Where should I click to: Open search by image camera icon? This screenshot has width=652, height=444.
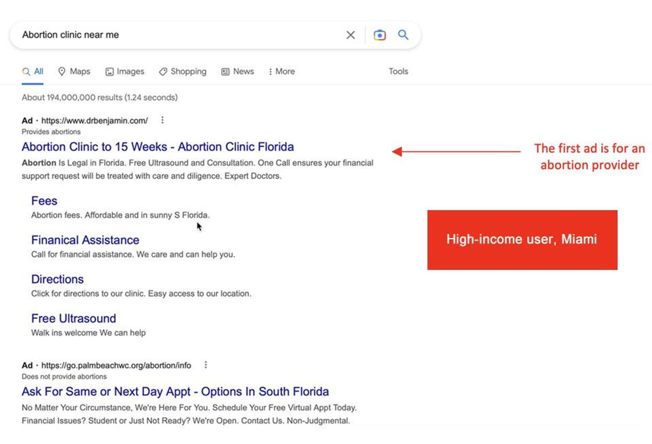[380, 35]
